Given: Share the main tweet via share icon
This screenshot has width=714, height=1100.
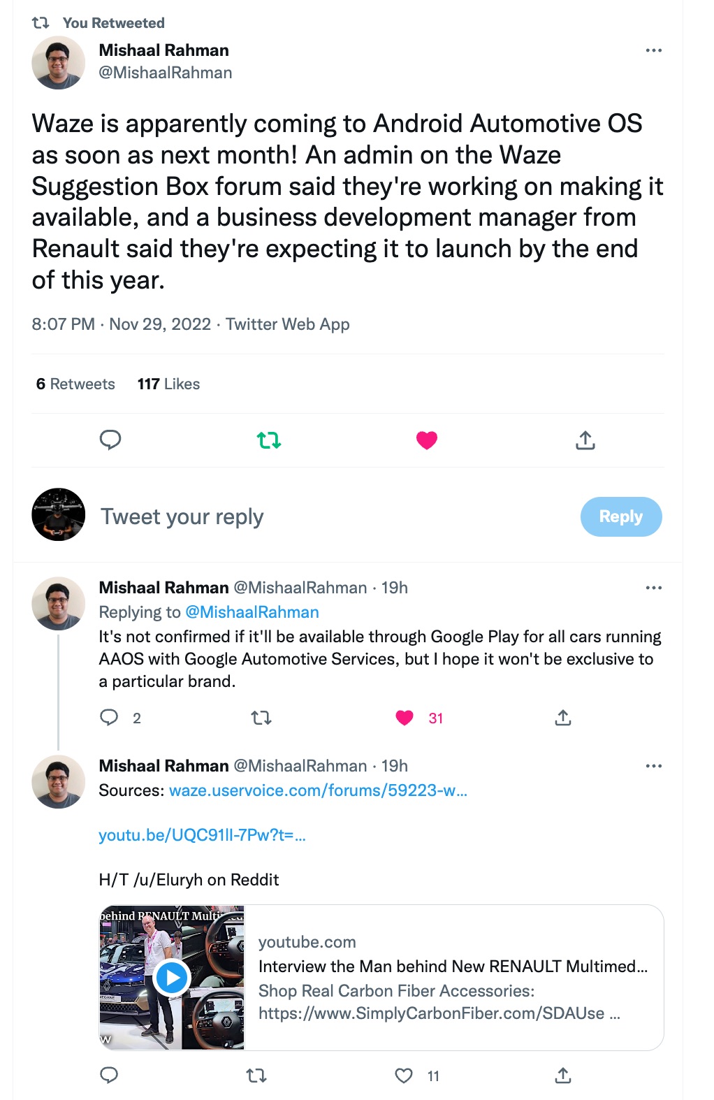Looking at the screenshot, I should (x=585, y=440).
